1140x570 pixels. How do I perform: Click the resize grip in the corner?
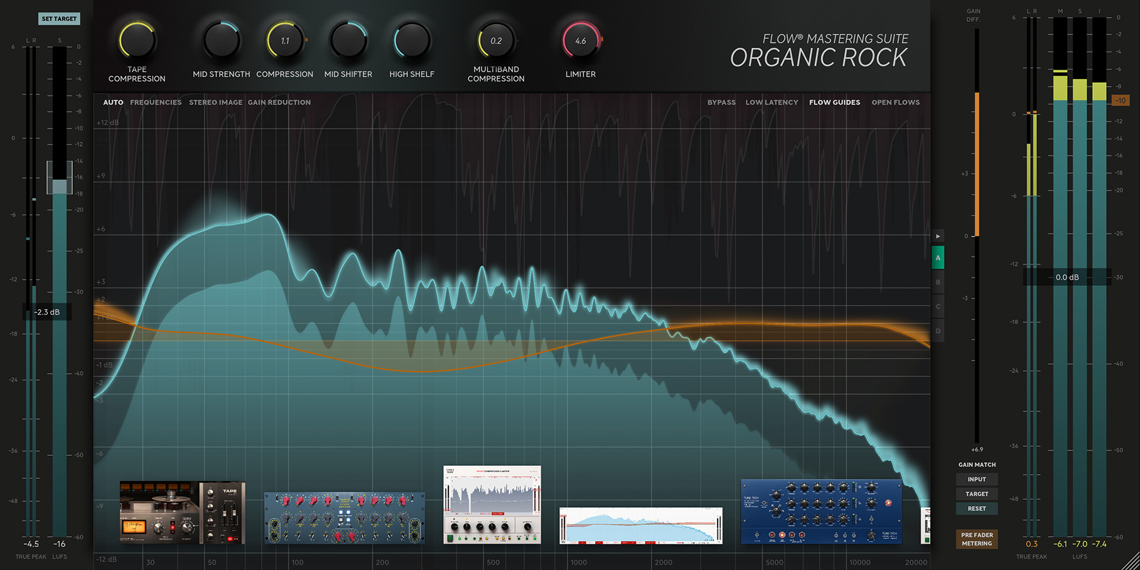1131,561
